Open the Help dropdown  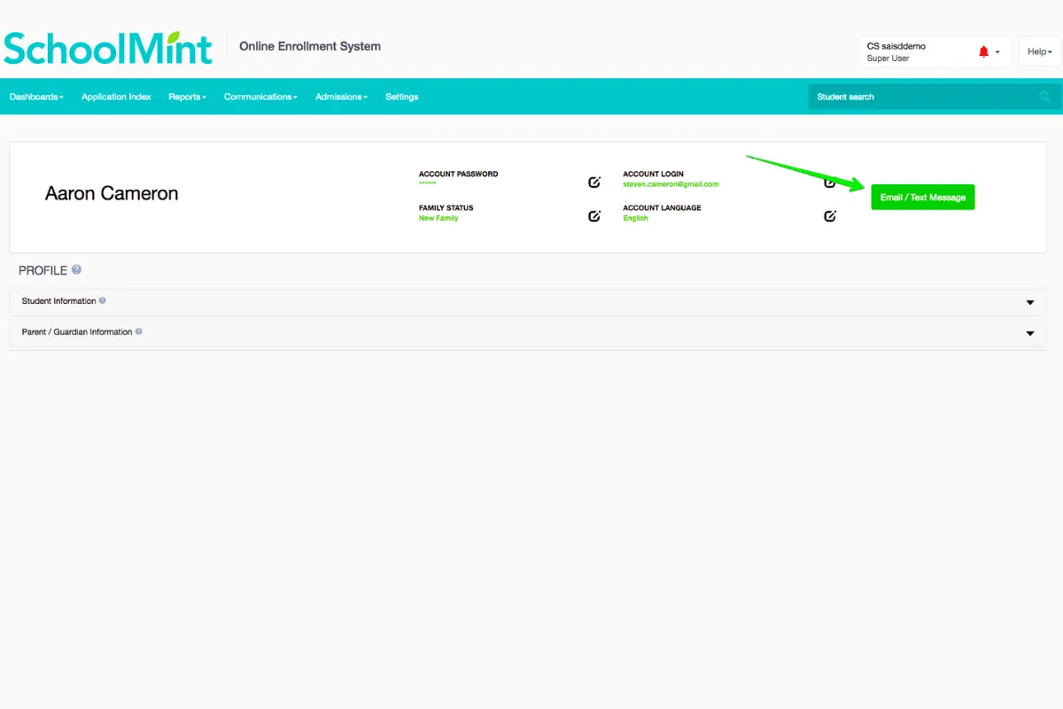point(1040,52)
